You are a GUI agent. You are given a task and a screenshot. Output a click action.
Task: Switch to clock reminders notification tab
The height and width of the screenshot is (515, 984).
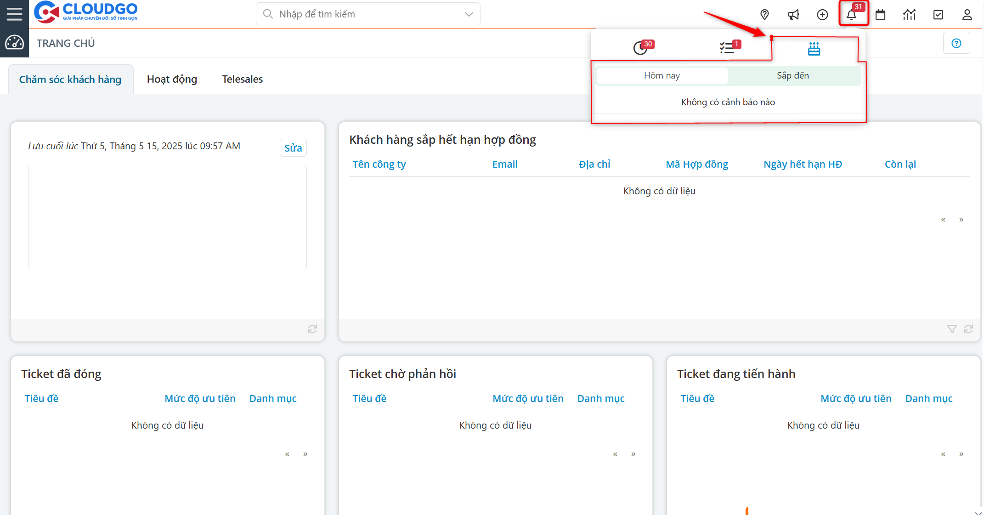coord(640,48)
